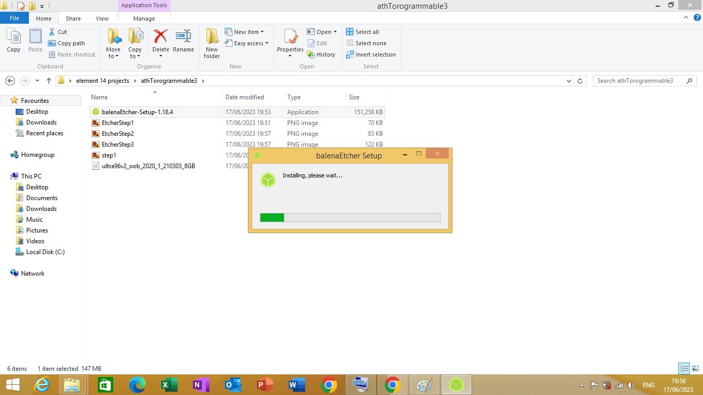Click the balenaEtcher icon on the taskbar
The image size is (703, 395).
pos(456,385)
